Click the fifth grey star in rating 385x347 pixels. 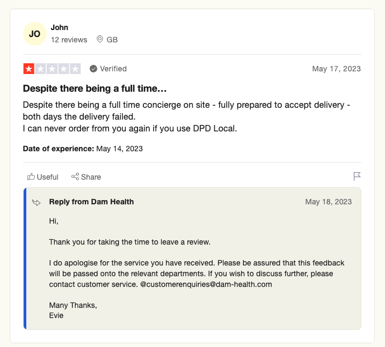[75, 69]
